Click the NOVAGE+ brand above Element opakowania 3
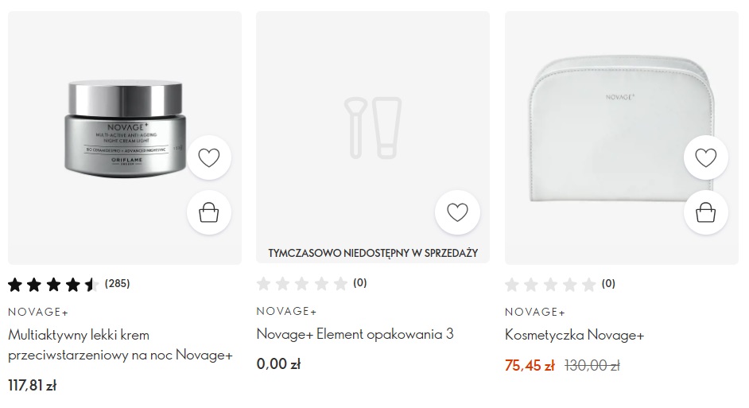Viewport: 749px width, 408px height. pos(286,311)
